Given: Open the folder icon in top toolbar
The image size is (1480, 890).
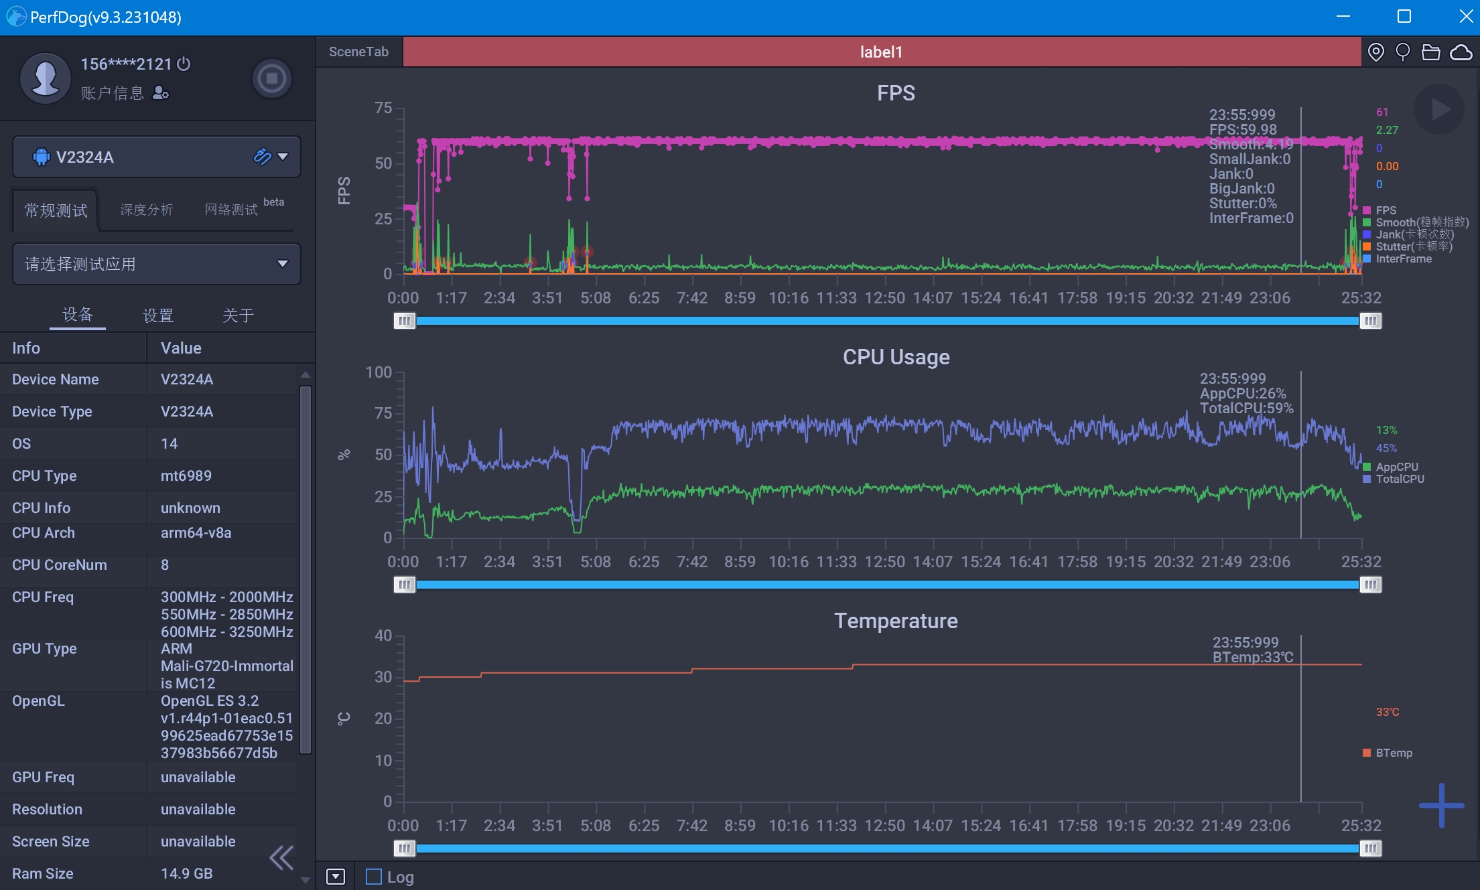Looking at the screenshot, I should 1430,52.
